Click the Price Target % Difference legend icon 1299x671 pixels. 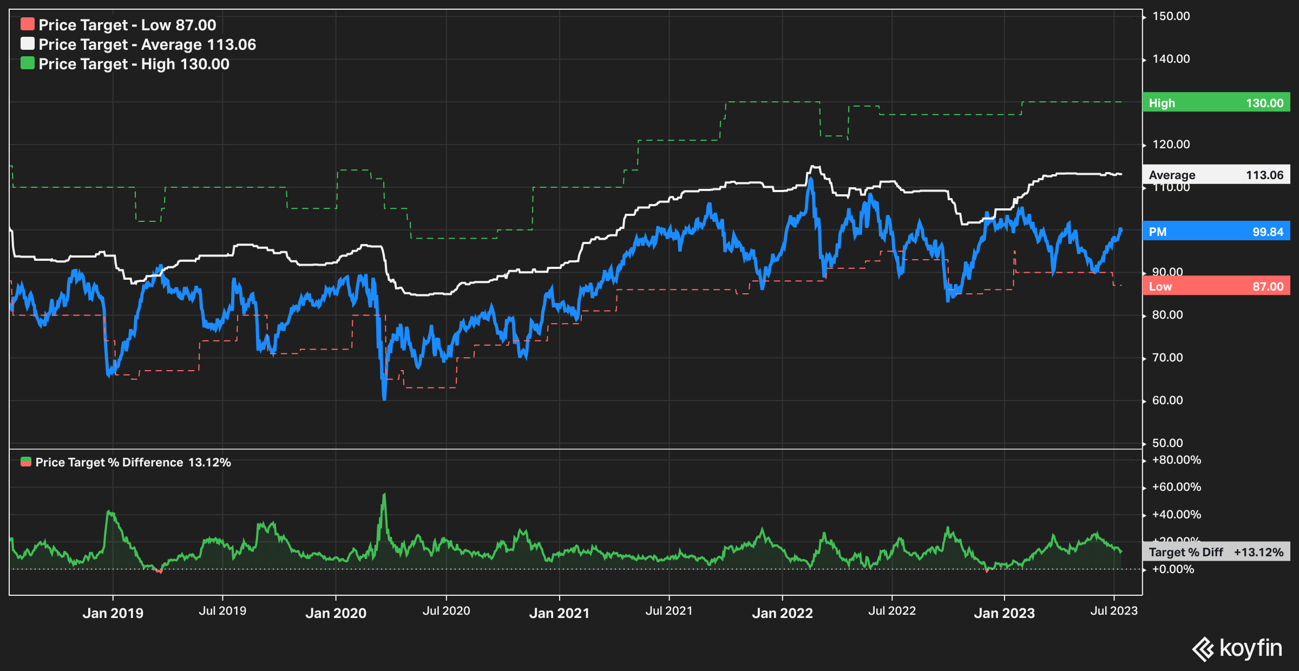click(25, 462)
